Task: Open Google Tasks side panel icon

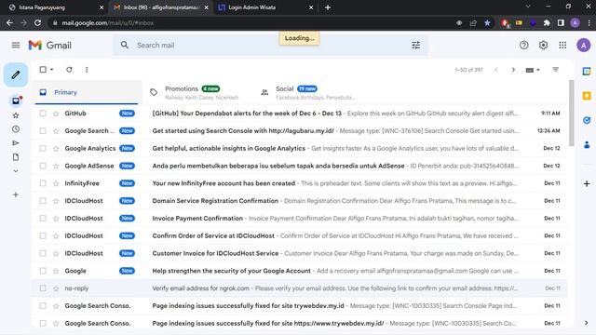Action: coord(587,120)
